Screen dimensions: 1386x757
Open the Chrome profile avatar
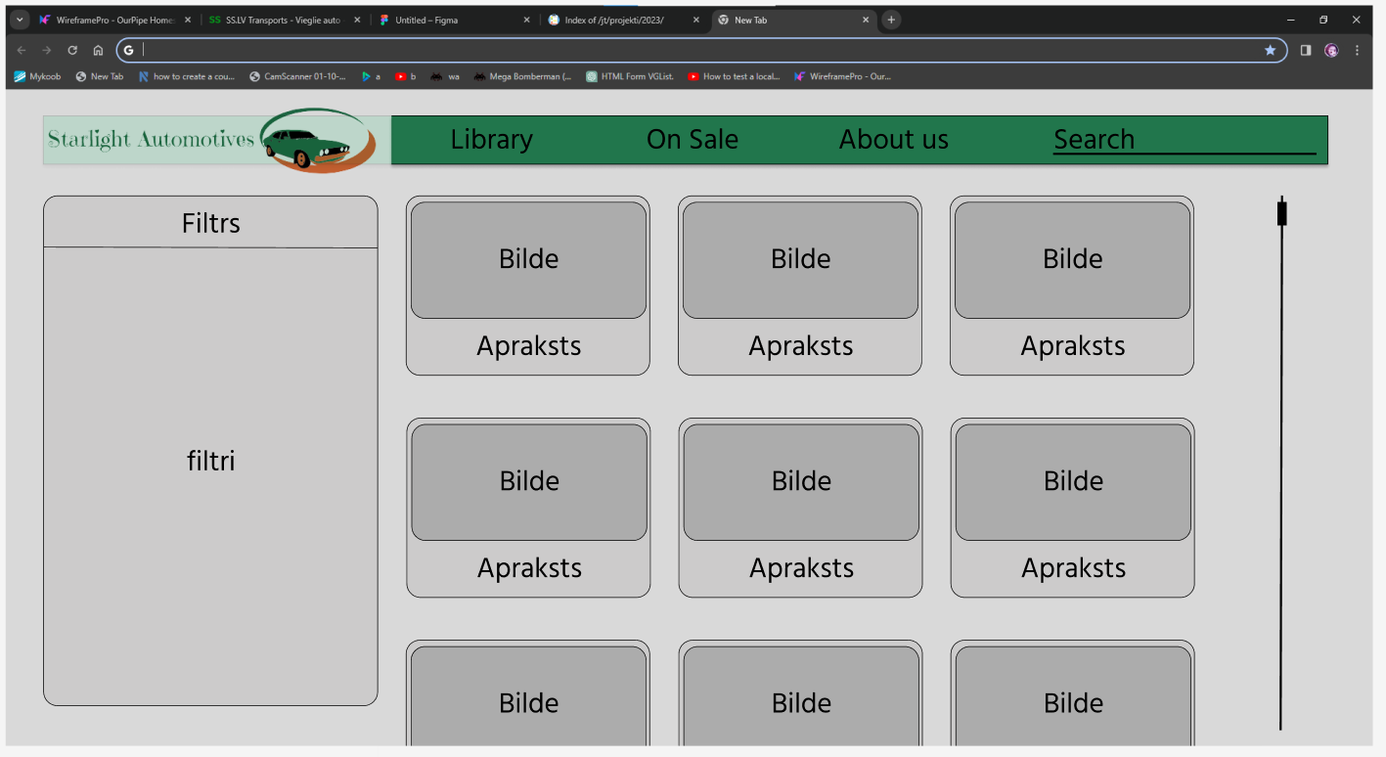[1331, 50]
